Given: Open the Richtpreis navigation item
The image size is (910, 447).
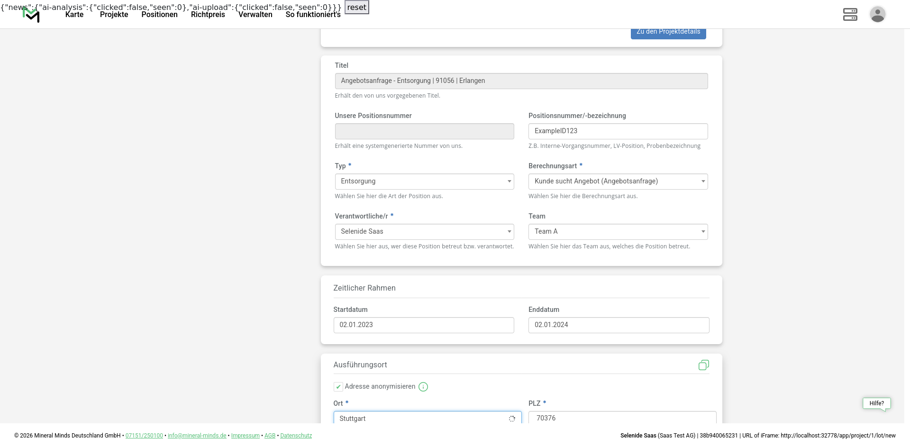Looking at the screenshot, I should pos(208,15).
